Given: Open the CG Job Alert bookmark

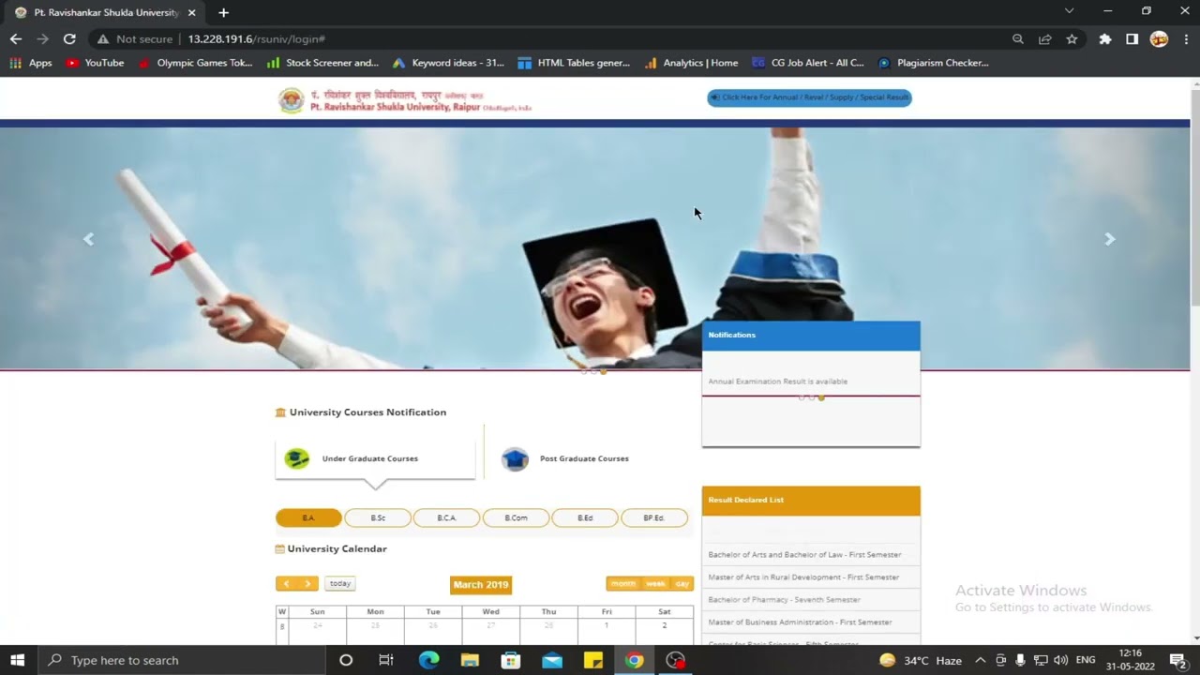Looking at the screenshot, I should (x=808, y=63).
